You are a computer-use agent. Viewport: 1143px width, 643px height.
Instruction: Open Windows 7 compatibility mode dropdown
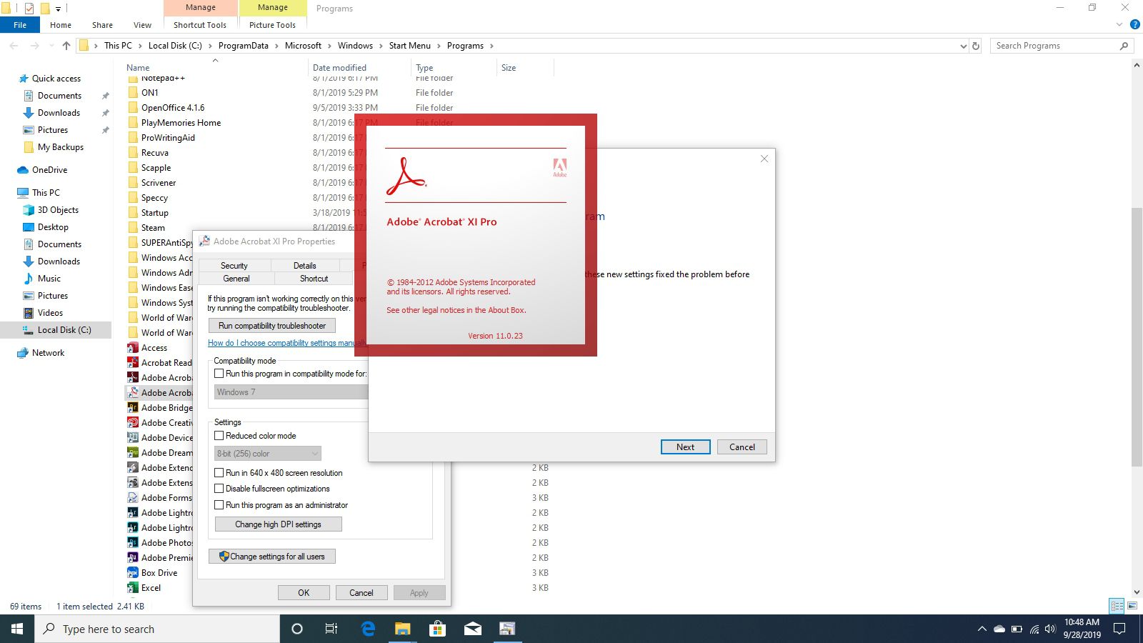click(x=291, y=392)
